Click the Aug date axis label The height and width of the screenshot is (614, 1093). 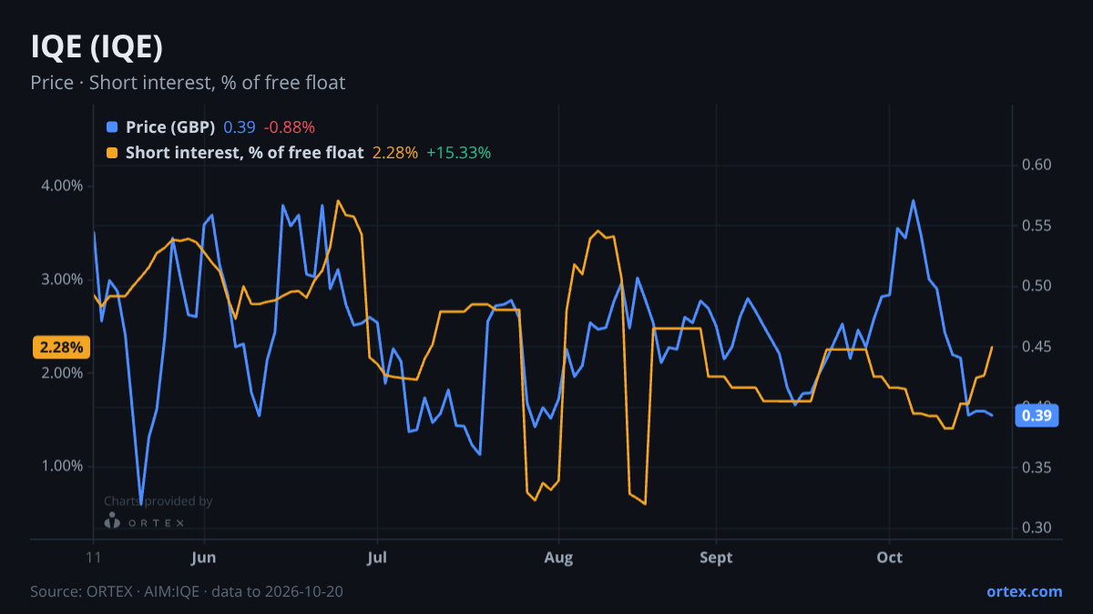[558, 558]
